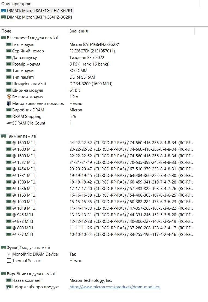
Task: Select serial number value F3C26C7Eh
Action: [92, 51]
